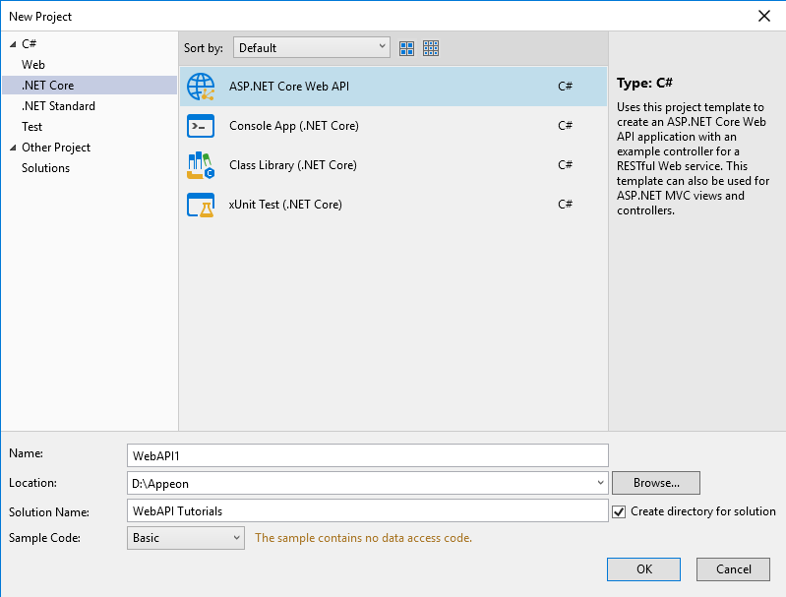Toggle Create directory for solution checkbox
Viewport: 786px width, 597px height.
[619, 511]
